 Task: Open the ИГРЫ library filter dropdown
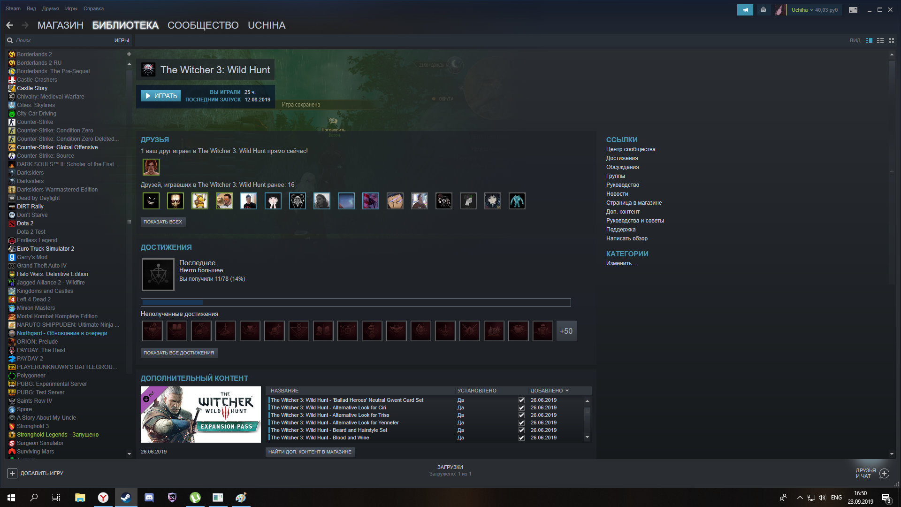pyautogui.click(x=122, y=40)
